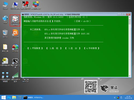Screen dimensions: 134x100
Task: Open the 其他工具 folder icon
Action: (x=5, y=48)
